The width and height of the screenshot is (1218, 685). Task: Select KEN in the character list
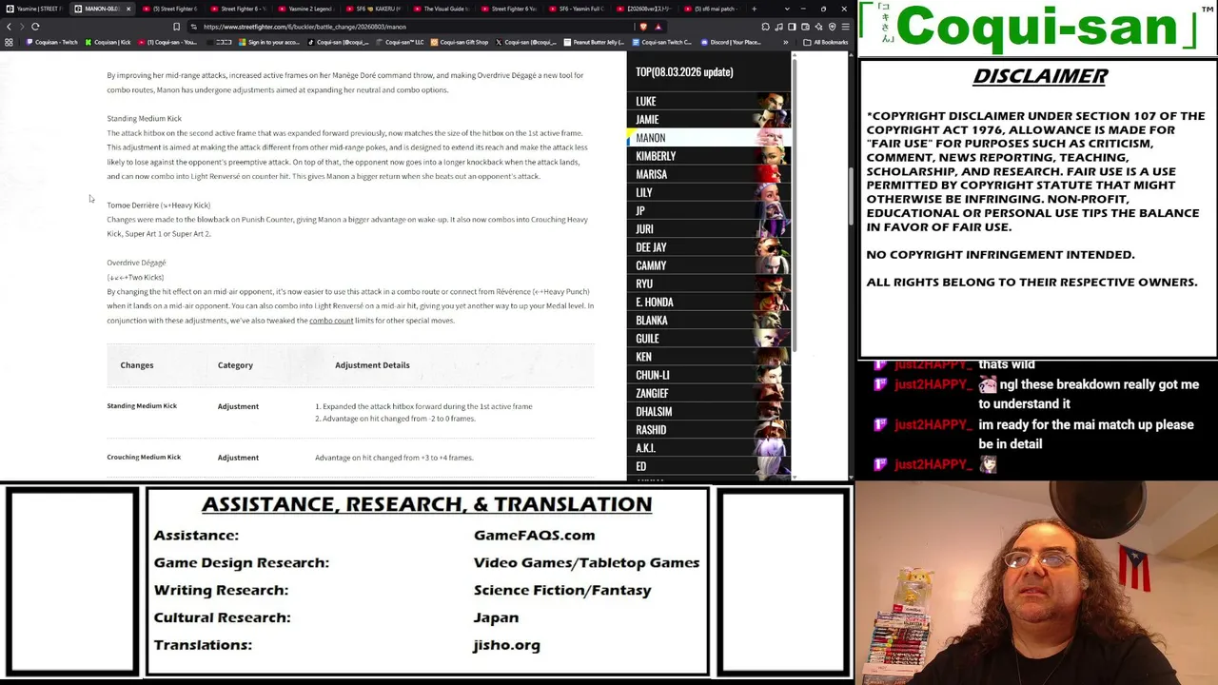click(x=709, y=357)
